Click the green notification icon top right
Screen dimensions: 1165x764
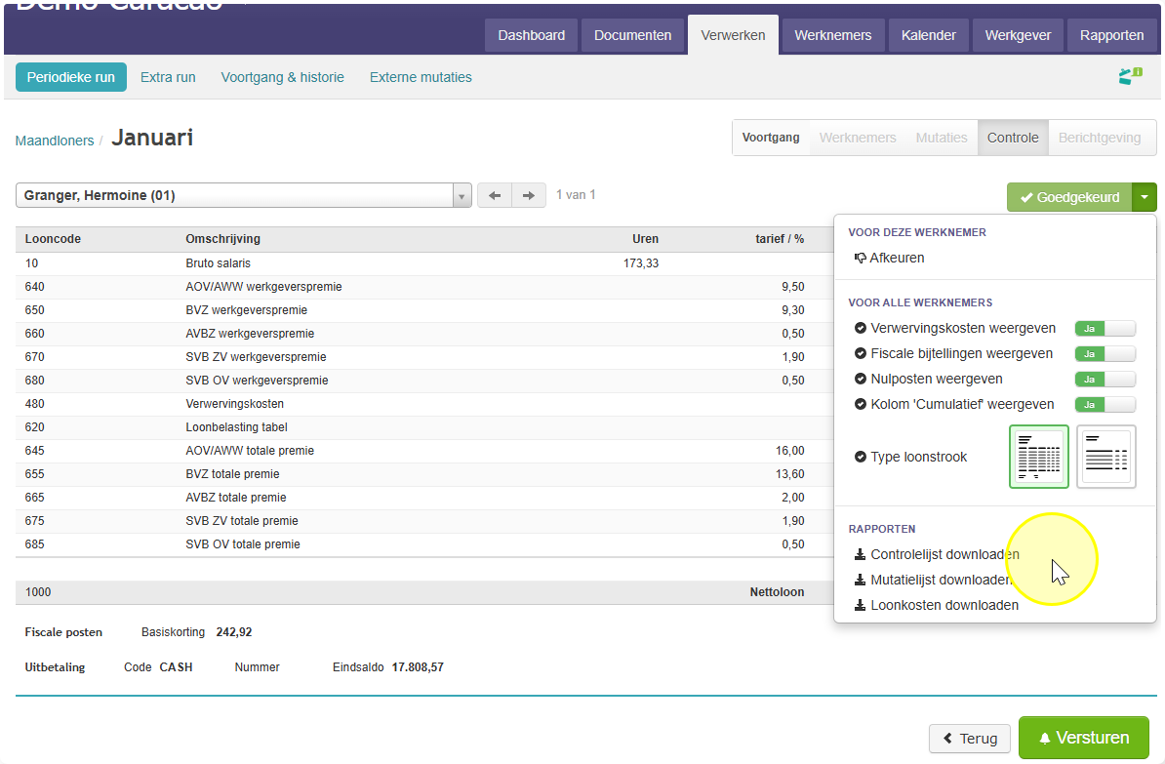coord(1130,76)
